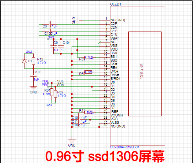193x163 pixels.
Task: Click the GND symbol below C103
Action: (33, 88)
